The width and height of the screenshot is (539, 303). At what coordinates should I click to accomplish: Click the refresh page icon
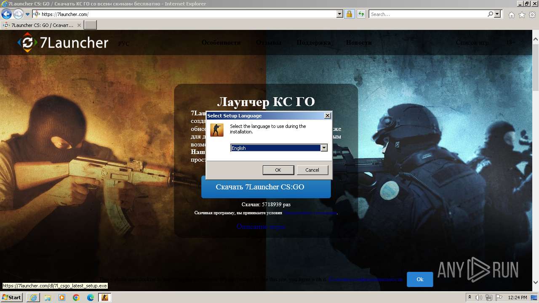[x=361, y=14]
